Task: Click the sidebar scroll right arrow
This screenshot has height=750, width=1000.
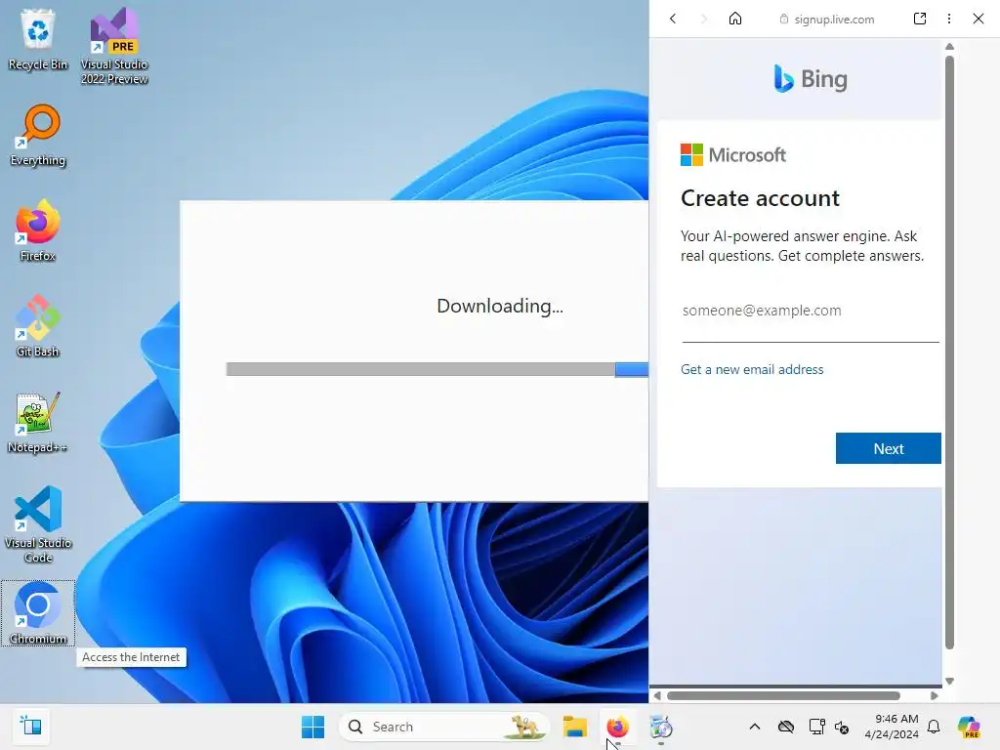Action: click(935, 695)
